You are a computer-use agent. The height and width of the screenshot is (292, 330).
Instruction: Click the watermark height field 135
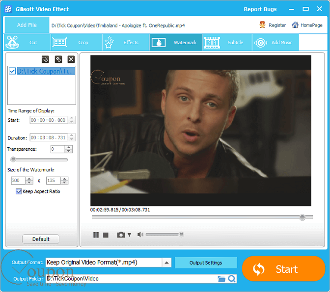(54, 181)
